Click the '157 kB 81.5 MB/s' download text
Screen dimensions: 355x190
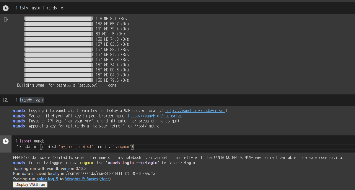(x=112, y=55)
